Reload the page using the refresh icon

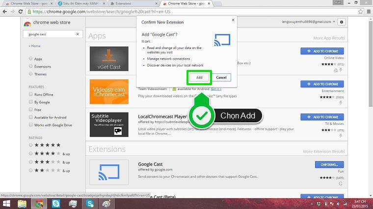point(21,11)
